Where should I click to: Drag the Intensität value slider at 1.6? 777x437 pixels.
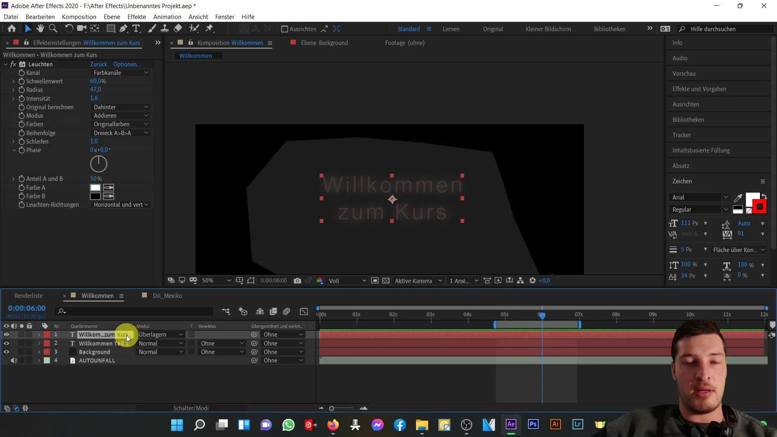93,98
